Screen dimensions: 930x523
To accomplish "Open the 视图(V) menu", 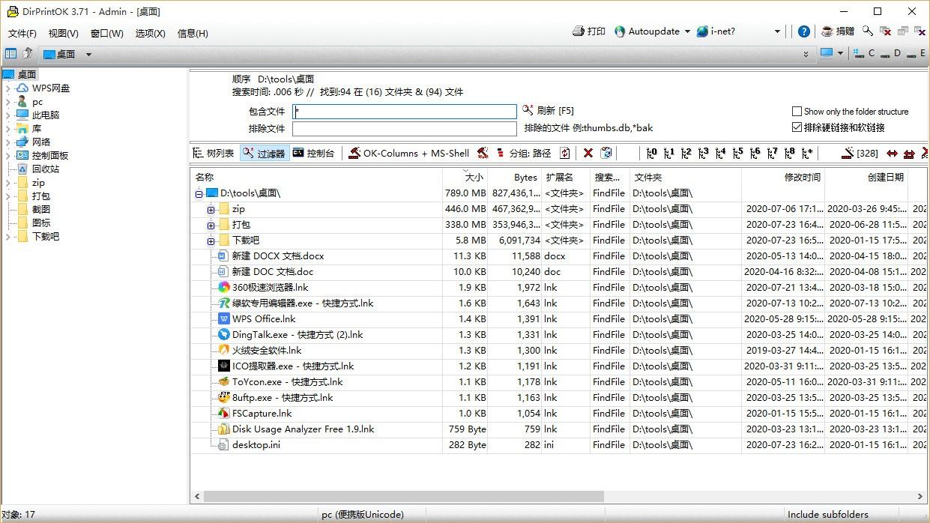I will pos(64,33).
